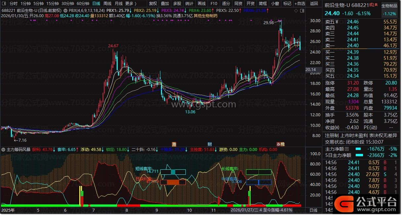Click the 涨榜 marker on timeline

point(280,144)
